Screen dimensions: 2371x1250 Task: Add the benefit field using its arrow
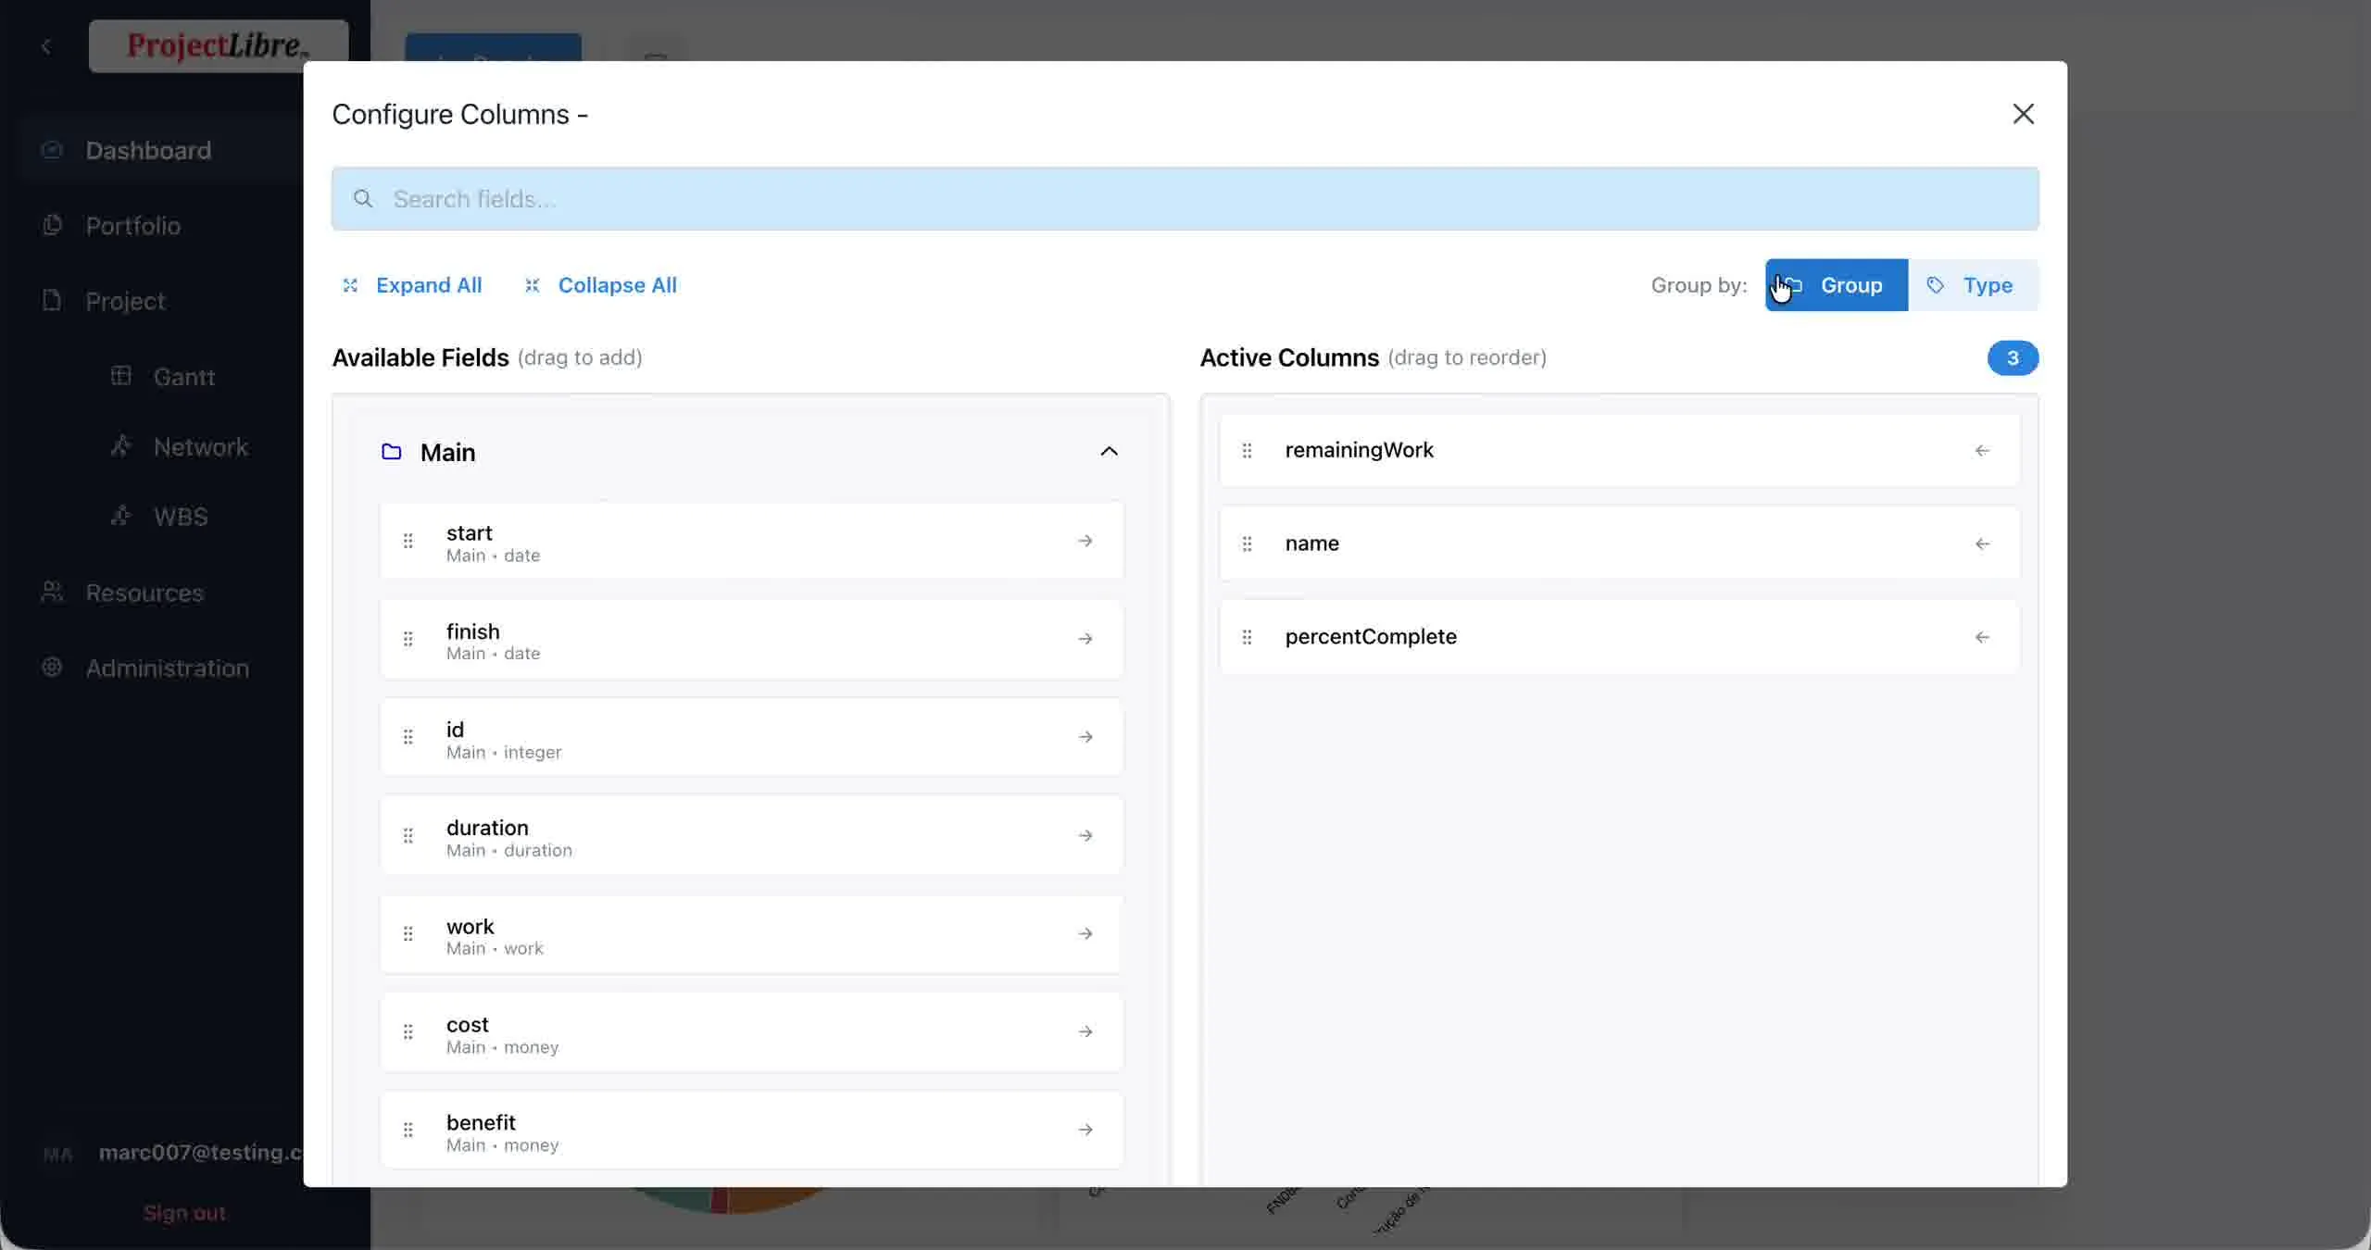(1085, 1130)
